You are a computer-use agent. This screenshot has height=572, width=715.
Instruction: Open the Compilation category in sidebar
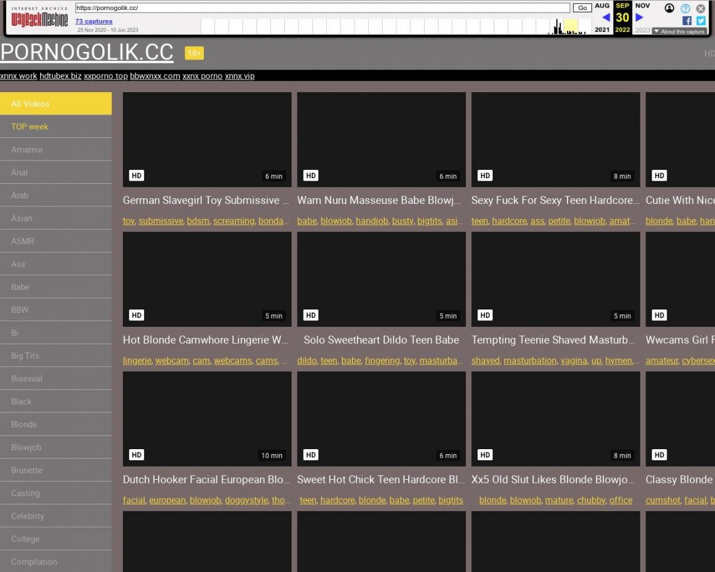coord(56,561)
